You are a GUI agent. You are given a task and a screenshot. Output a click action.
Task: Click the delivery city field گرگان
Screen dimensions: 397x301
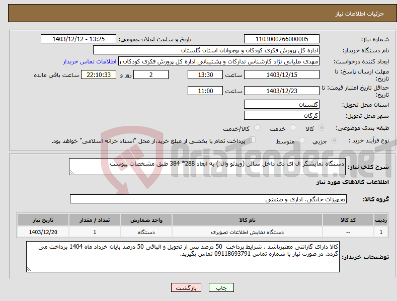[282, 116]
